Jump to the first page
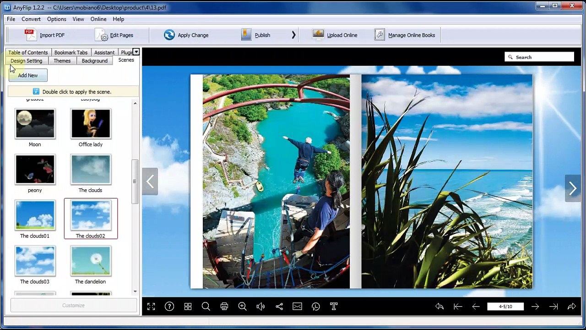586x330 pixels. coord(458,307)
